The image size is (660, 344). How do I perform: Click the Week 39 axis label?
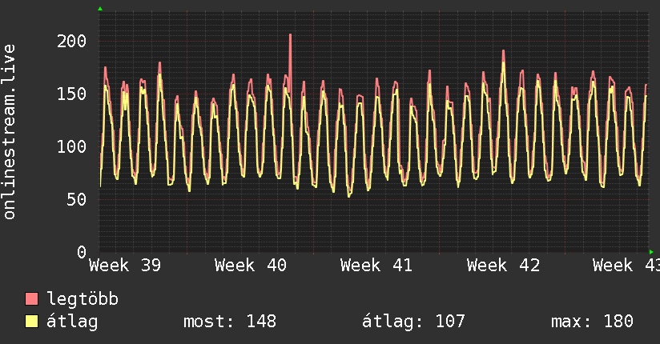coord(124,266)
